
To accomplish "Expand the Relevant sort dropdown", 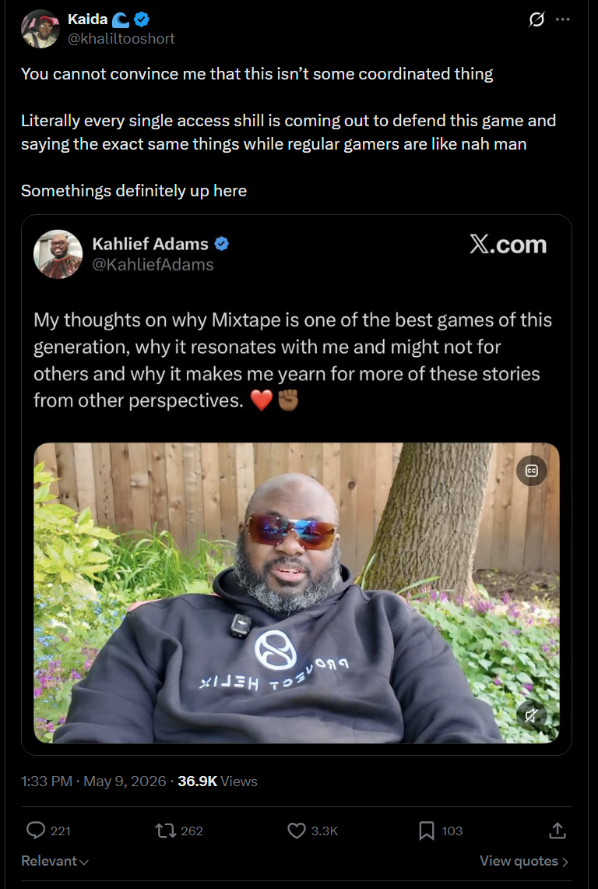I will (55, 861).
